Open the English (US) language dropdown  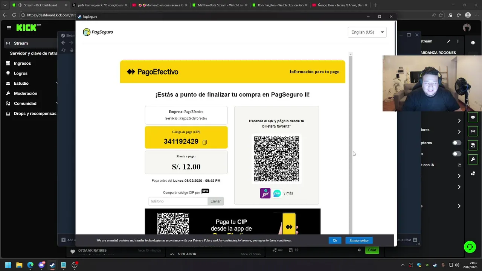367,32
